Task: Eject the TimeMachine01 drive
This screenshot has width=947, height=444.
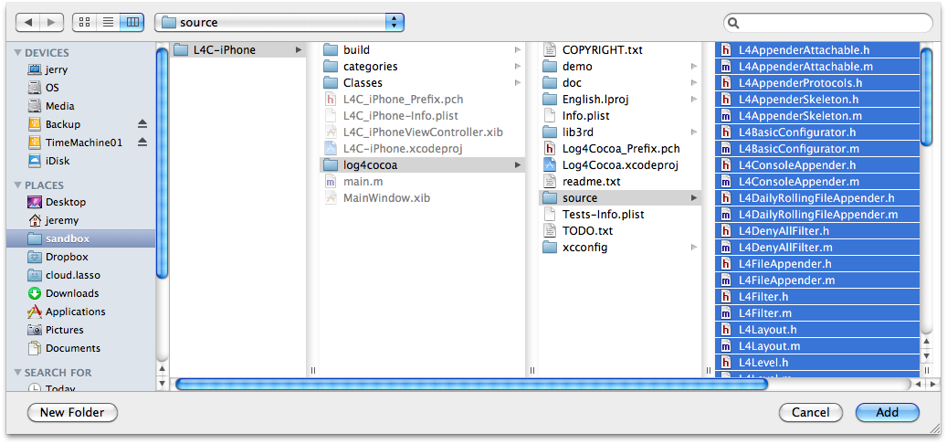Action: [142, 143]
